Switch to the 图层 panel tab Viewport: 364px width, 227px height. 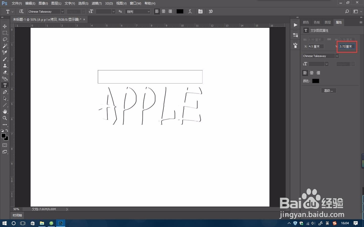(x=328, y=22)
